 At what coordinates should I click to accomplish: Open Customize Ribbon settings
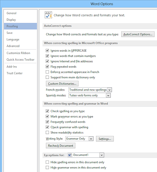[20, 53]
